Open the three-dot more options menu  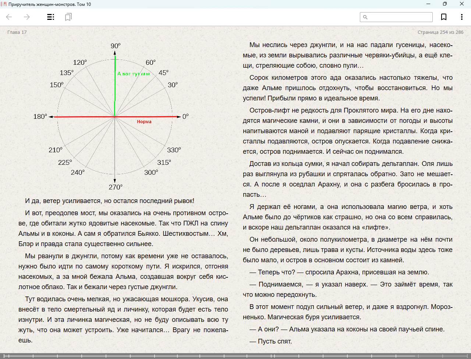pos(461,17)
